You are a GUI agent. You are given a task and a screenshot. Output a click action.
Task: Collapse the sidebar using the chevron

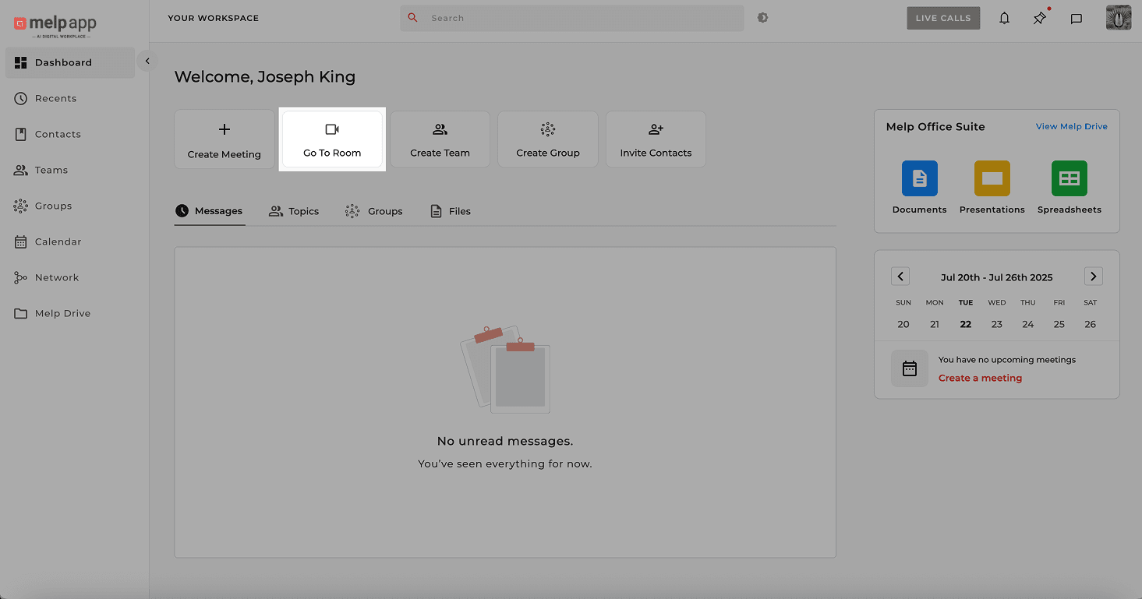[147, 60]
